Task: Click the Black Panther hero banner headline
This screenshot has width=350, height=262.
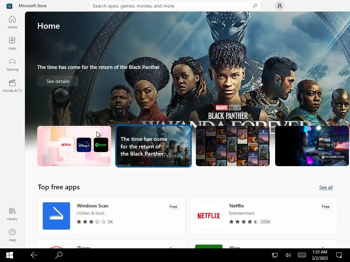Action: pos(98,67)
